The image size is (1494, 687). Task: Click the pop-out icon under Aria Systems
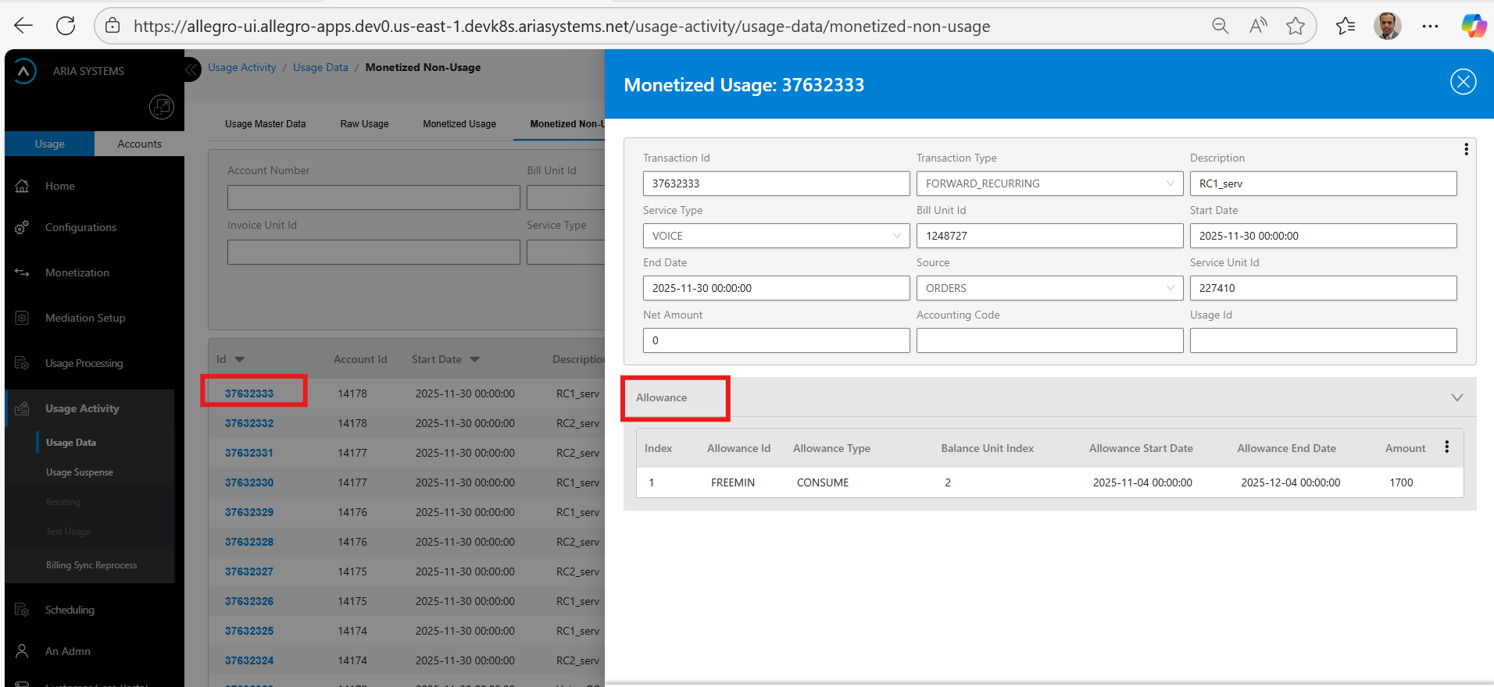click(x=162, y=107)
